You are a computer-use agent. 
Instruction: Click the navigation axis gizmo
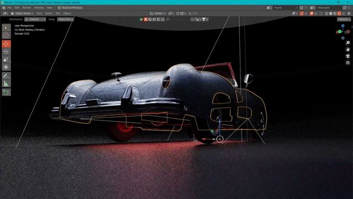(x=343, y=32)
